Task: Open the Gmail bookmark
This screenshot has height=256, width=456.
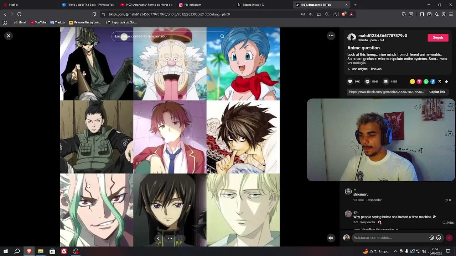Action: click(20, 22)
